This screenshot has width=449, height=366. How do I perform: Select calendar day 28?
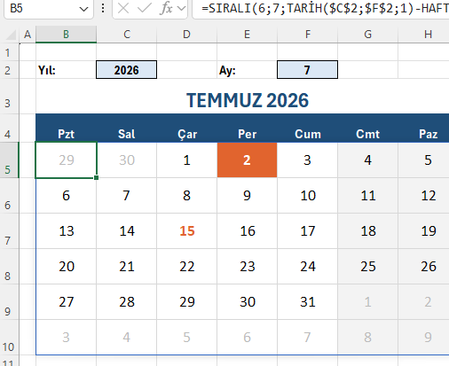click(127, 302)
